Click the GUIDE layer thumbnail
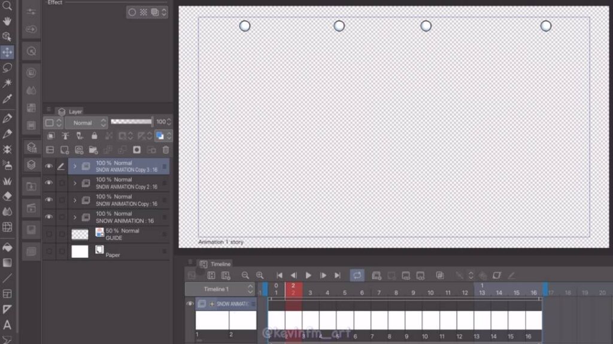The width and height of the screenshot is (613, 344). pyautogui.click(x=80, y=234)
